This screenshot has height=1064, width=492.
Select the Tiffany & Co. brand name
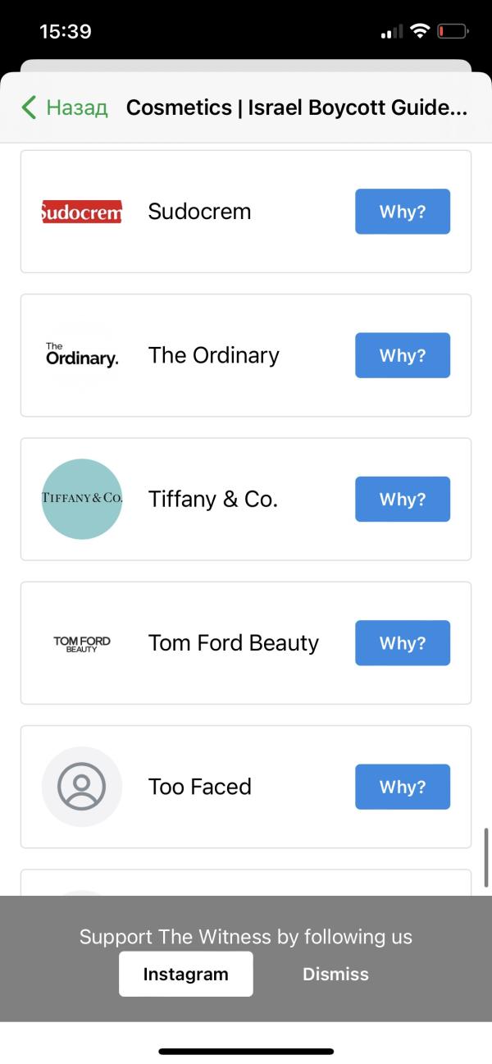click(213, 499)
